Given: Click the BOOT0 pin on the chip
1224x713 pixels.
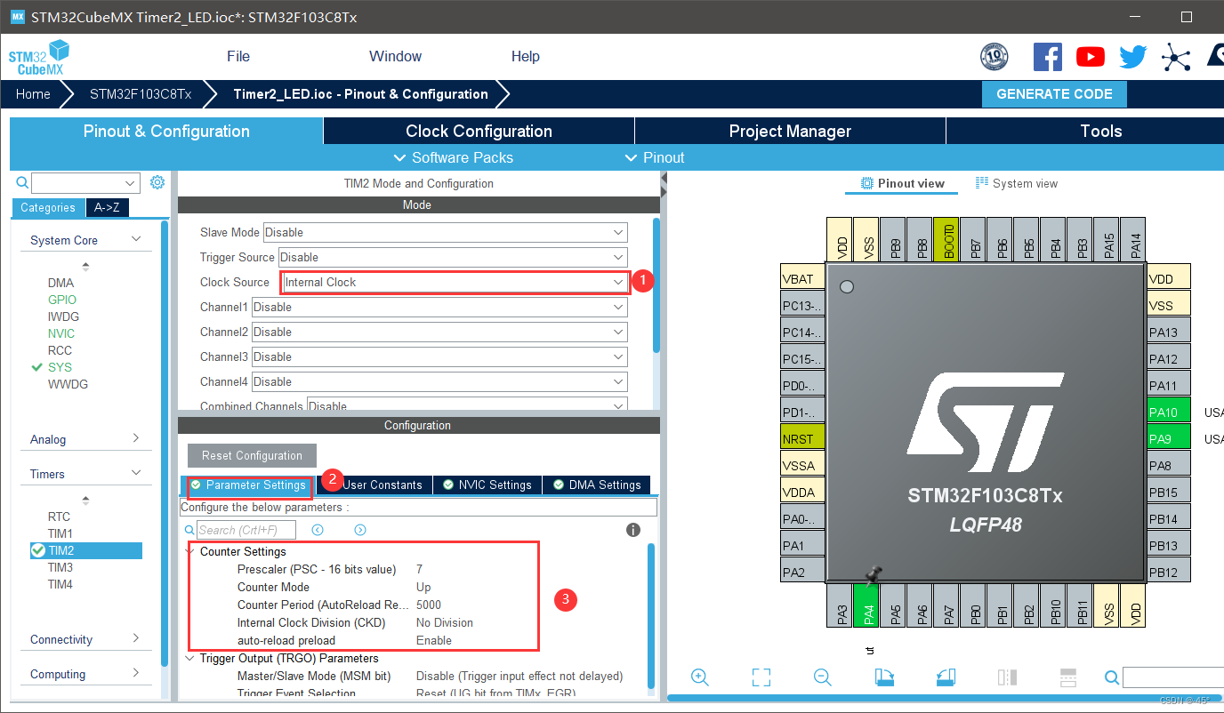Looking at the screenshot, I should [946, 240].
